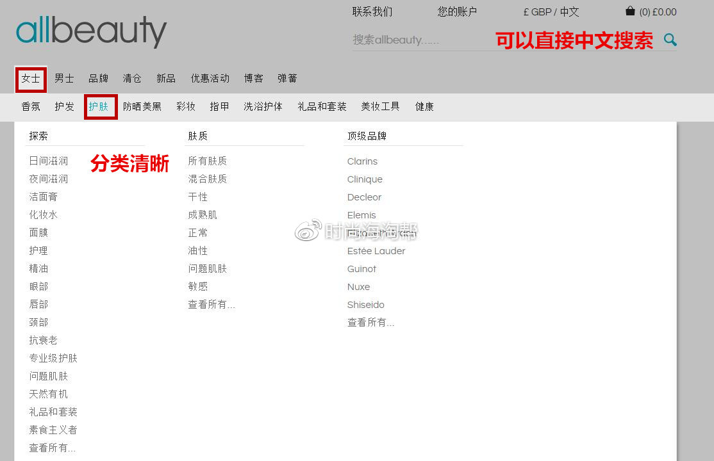Click the Shiseido brand link
714x461 pixels.
pyautogui.click(x=365, y=305)
